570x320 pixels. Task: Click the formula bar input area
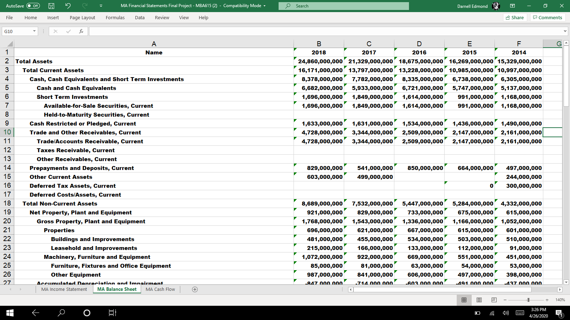326,31
